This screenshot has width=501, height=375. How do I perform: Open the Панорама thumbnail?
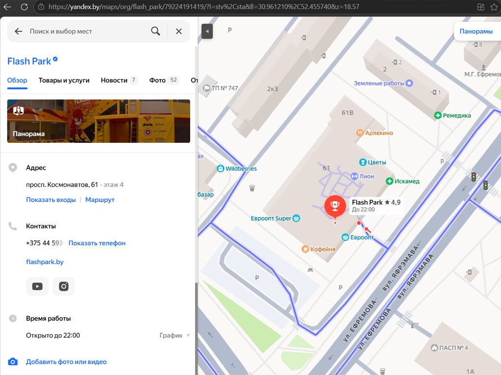click(99, 121)
